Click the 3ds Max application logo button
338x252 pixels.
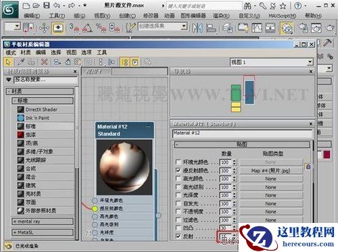[x=10, y=9]
